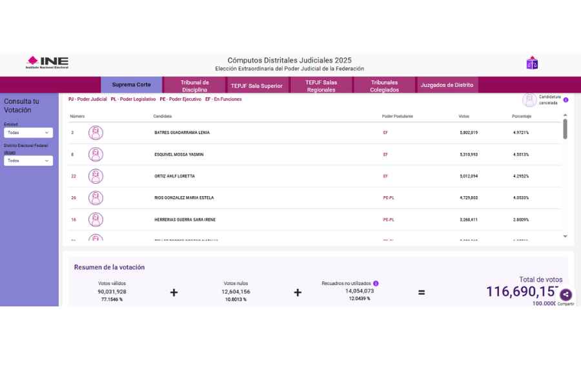Click Cómputos Distritales Judiciales 2025 title
The width and height of the screenshot is (581, 387).
[289, 61]
